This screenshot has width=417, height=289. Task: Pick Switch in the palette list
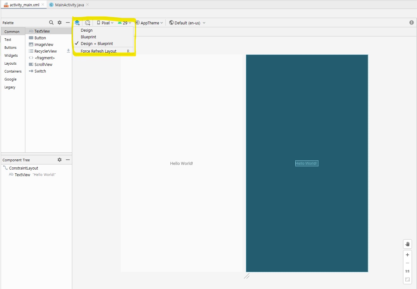point(49,71)
